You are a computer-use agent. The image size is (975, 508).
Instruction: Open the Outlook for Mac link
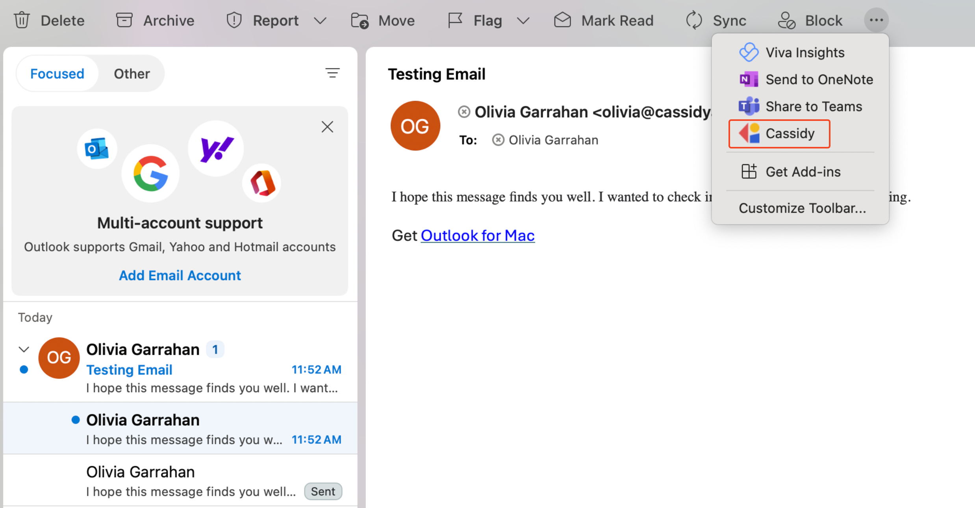[x=477, y=235]
